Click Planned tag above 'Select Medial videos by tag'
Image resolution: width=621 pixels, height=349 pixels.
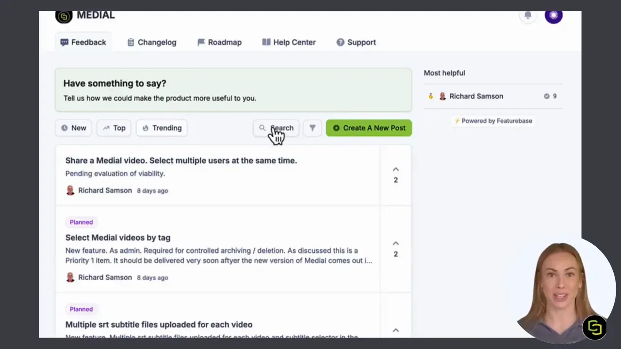click(81, 222)
